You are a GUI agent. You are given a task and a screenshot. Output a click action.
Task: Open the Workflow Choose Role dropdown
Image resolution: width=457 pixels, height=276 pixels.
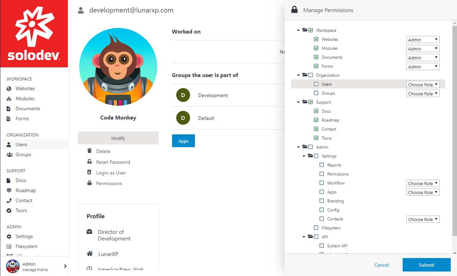pyautogui.click(x=423, y=183)
